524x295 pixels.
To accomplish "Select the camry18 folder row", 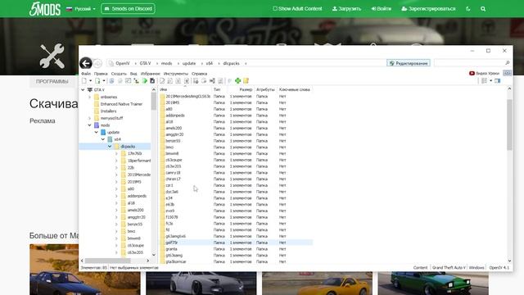I will [x=236, y=173].
